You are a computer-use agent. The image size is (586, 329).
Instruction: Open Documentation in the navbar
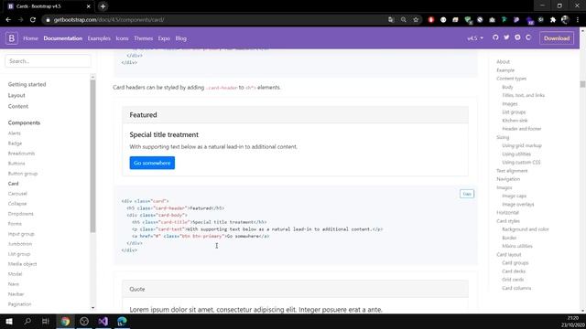coord(63,38)
